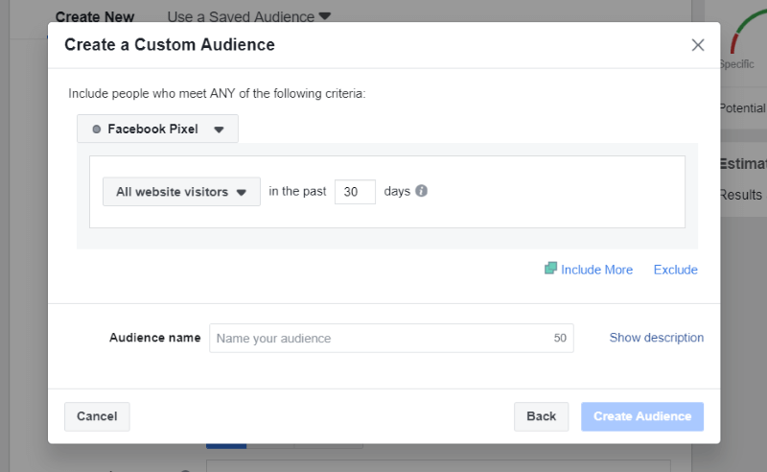Focus the Audience name input field
767x472 pixels.
pos(391,338)
